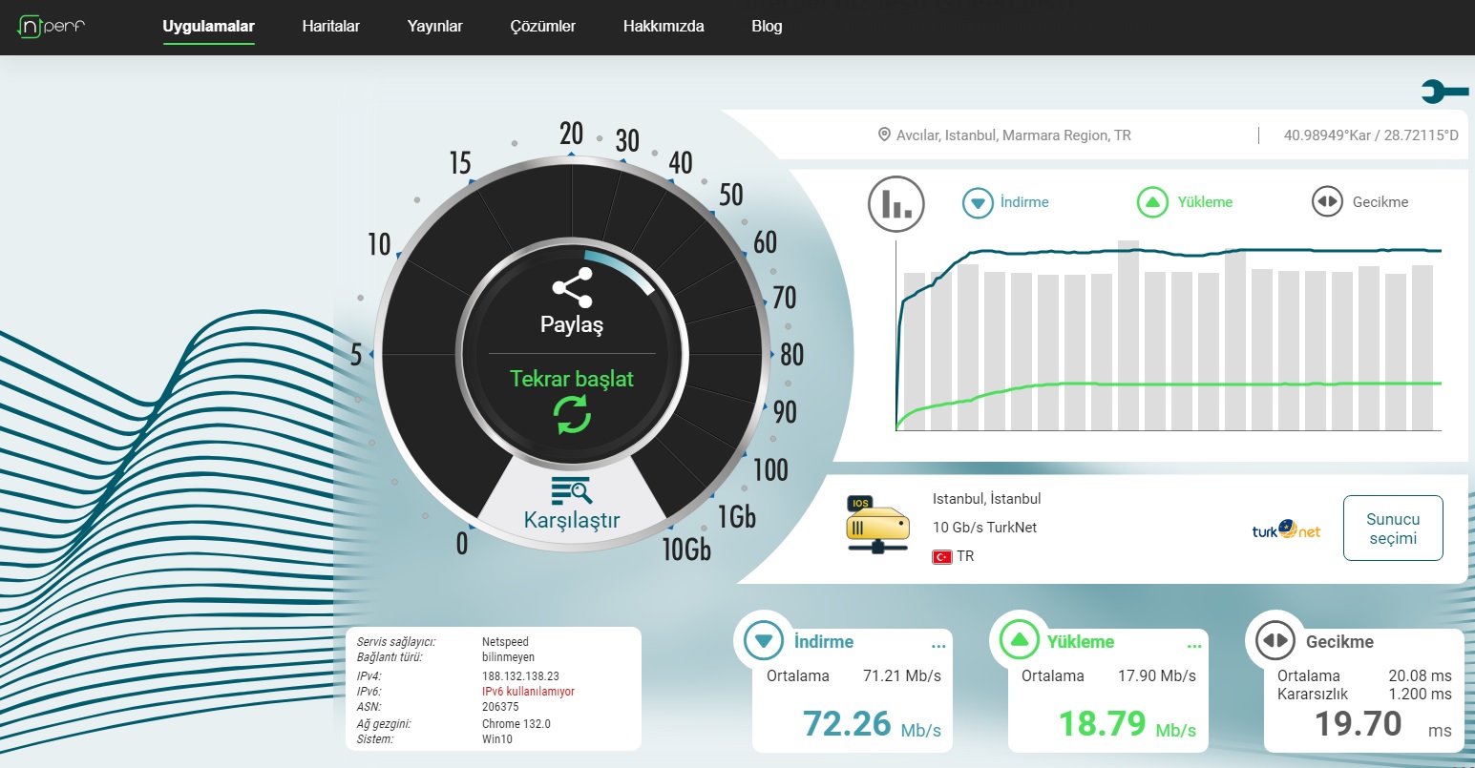Click the 17.90 Mb/s average upload value
1475x768 pixels.
[x=1157, y=675]
